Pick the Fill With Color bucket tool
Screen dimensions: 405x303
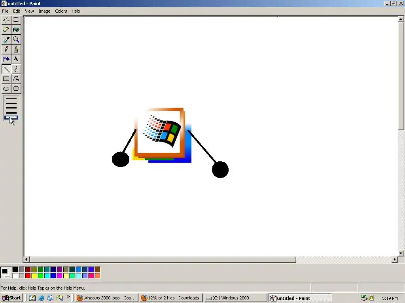coord(16,29)
